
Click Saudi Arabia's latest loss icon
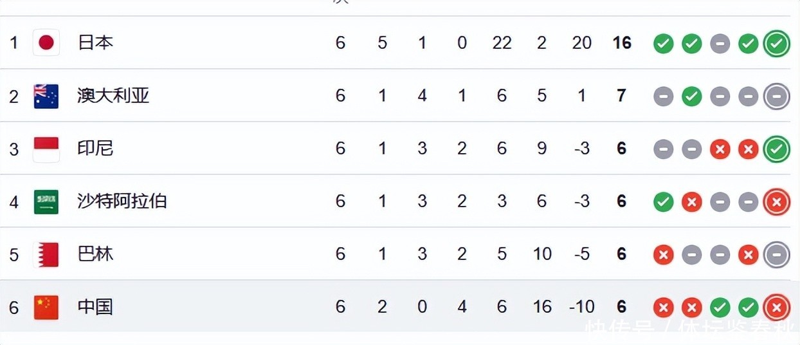point(776,202)
